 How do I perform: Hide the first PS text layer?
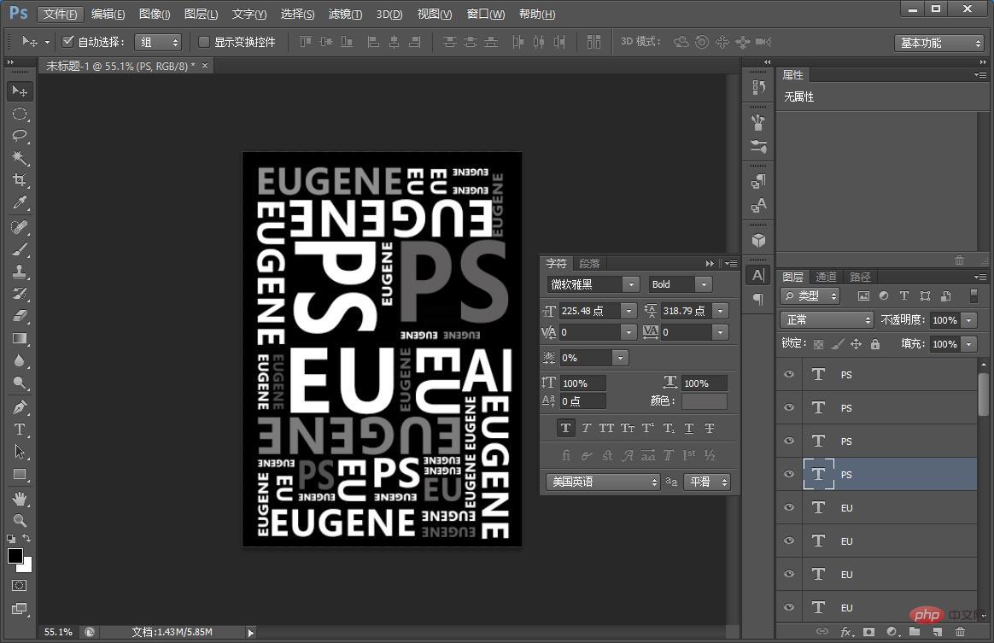click(788, 374)
